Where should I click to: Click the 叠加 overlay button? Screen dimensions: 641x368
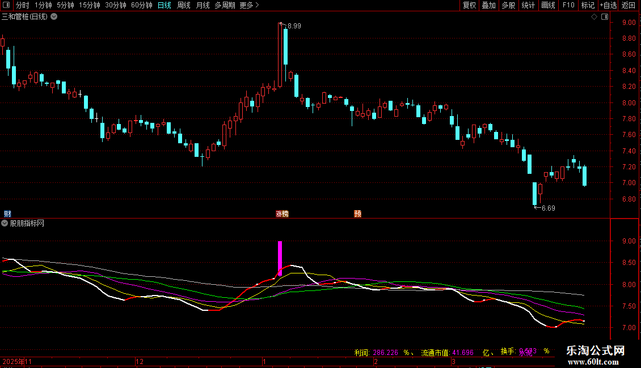coord(488,5)
